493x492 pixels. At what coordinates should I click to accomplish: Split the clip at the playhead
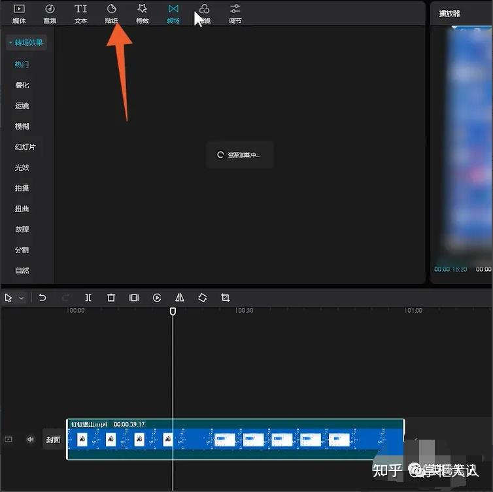click(88, 298)
